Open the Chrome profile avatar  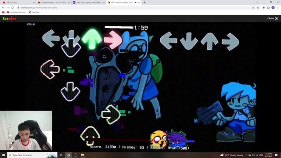[273, 8]
